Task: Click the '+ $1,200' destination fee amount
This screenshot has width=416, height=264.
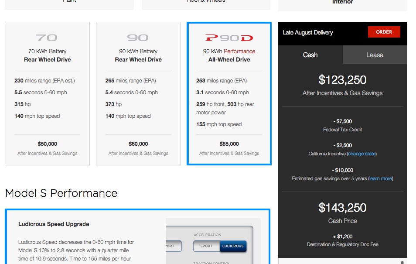Action: (342, 237)
